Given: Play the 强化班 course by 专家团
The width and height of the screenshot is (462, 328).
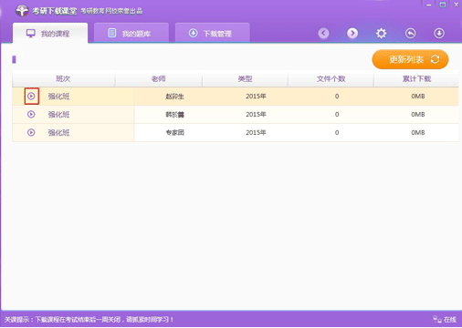Looking at the screenshot, I should point(31,132).
